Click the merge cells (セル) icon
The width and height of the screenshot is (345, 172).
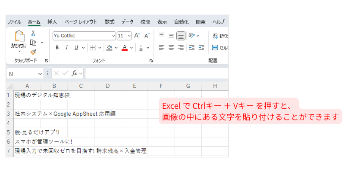(x=215, y=47)
